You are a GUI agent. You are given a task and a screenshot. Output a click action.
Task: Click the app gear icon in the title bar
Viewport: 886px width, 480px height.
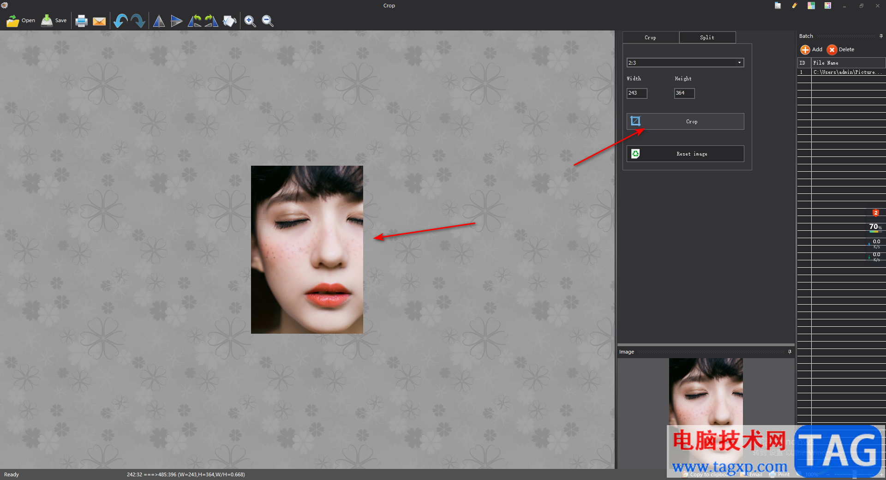(5, 6)
